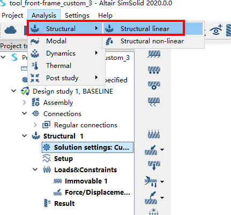This screenshot has height=215, width=231.
Task: Select the immovable support constraint icon
Action: pyautogui.click(x=154, y=54)
